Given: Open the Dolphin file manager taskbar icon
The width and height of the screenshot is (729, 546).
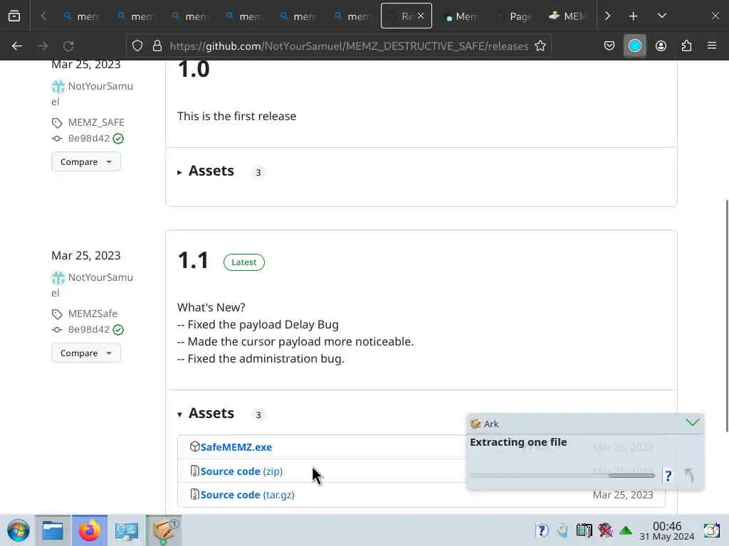Looking at the screenshot, I should click(53, 530).
